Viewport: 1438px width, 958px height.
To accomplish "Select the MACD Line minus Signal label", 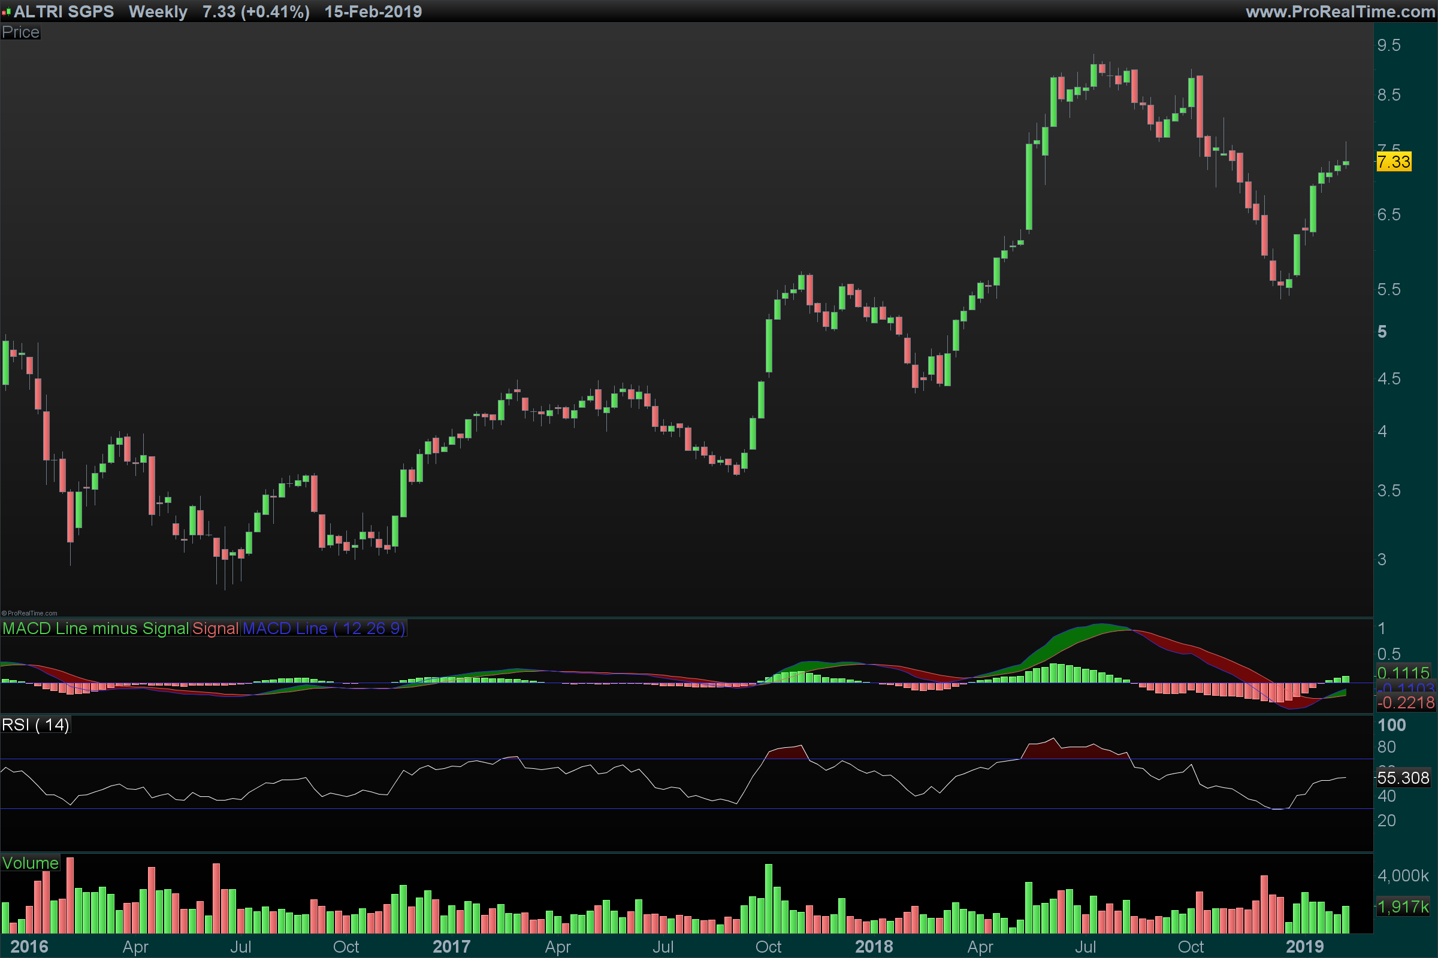I will click(95, 628).
